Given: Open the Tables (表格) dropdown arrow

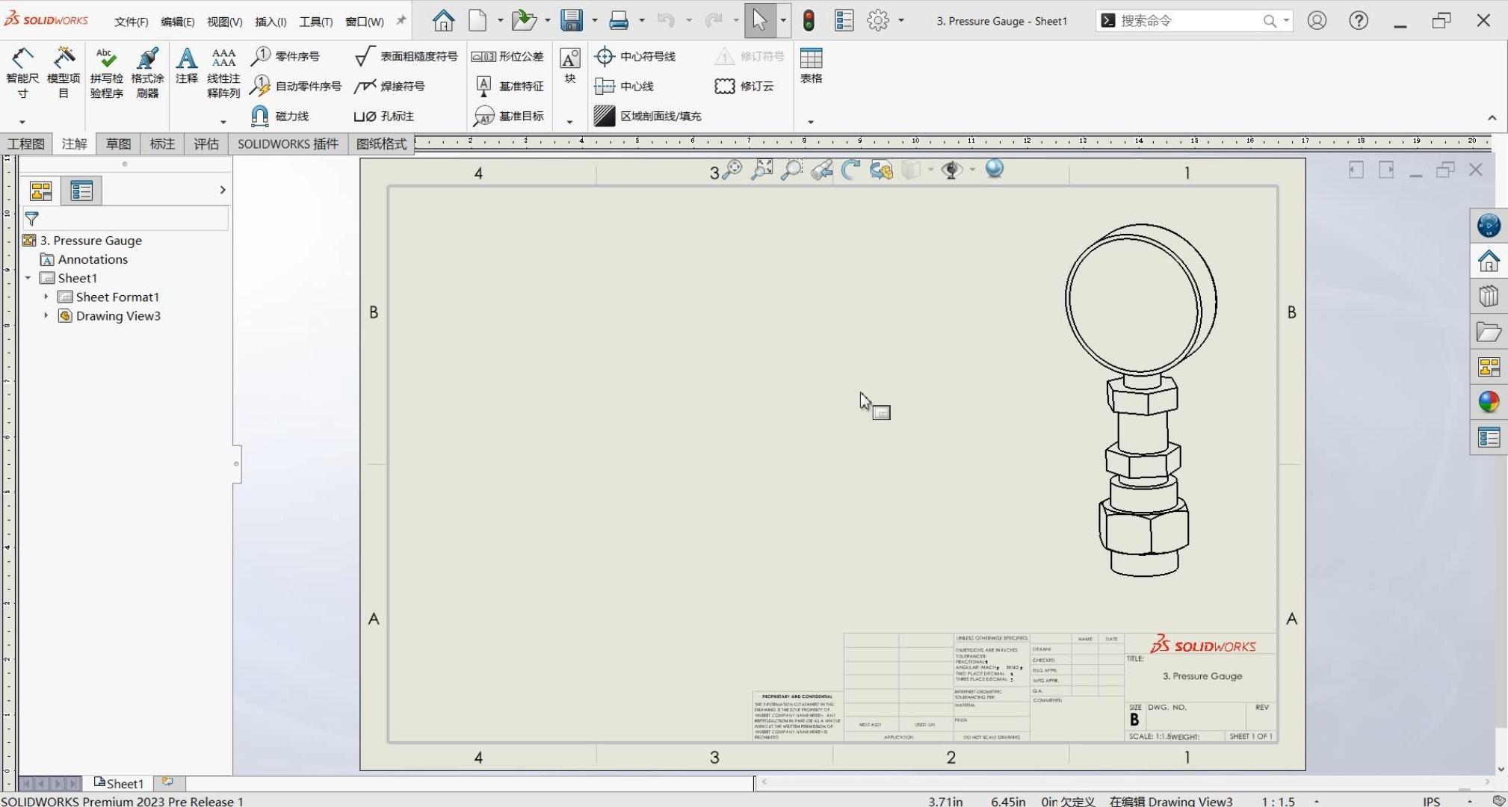Looking at the screenshot, I should click(811, 121).
